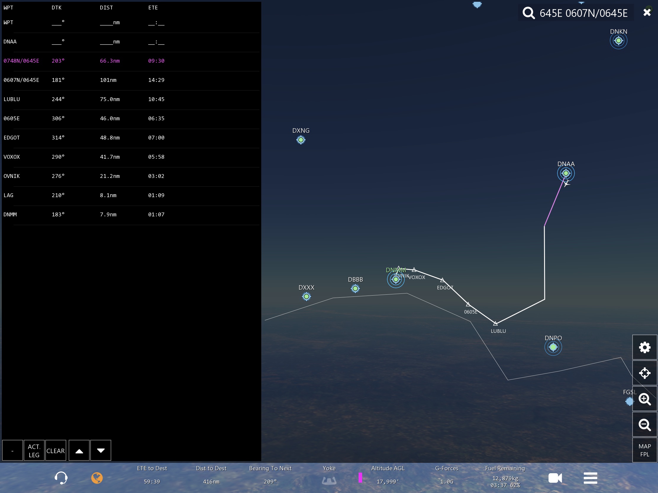Toggle the MAP FPL view button
Screen dimensions: 658x493
644,450
